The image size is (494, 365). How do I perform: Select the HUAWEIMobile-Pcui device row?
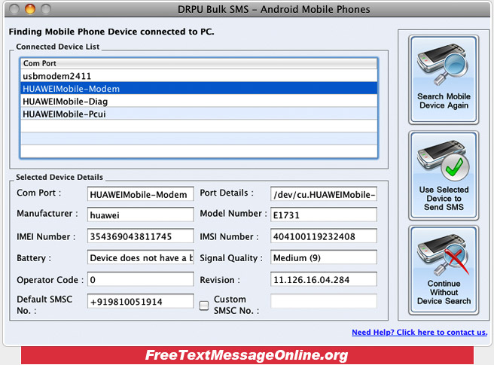point(199,114)
